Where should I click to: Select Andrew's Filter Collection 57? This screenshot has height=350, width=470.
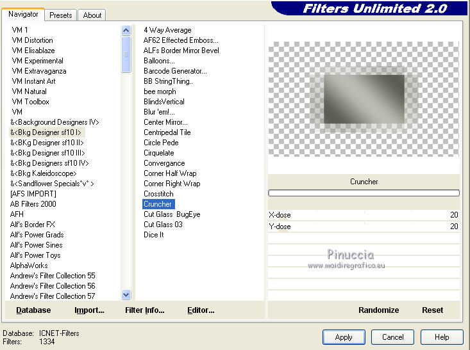pos(53,296)
